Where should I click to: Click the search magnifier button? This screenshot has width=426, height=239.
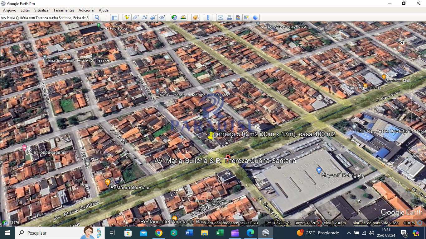pyautogui.click(x=97, y=17)
